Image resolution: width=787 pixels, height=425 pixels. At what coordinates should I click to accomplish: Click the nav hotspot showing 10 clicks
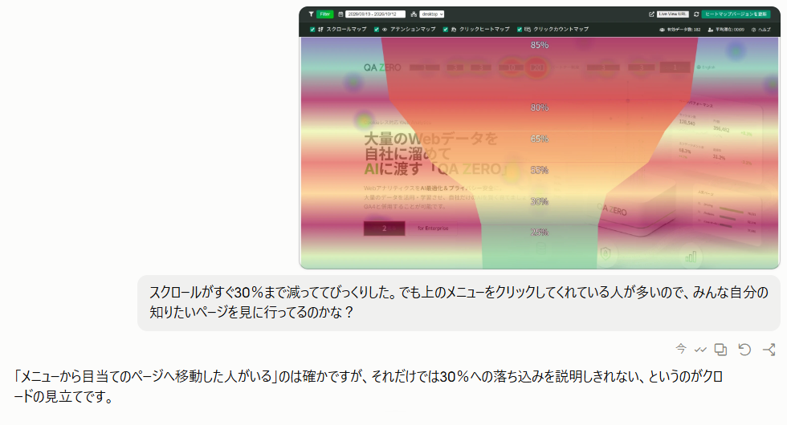click(511, 67)
